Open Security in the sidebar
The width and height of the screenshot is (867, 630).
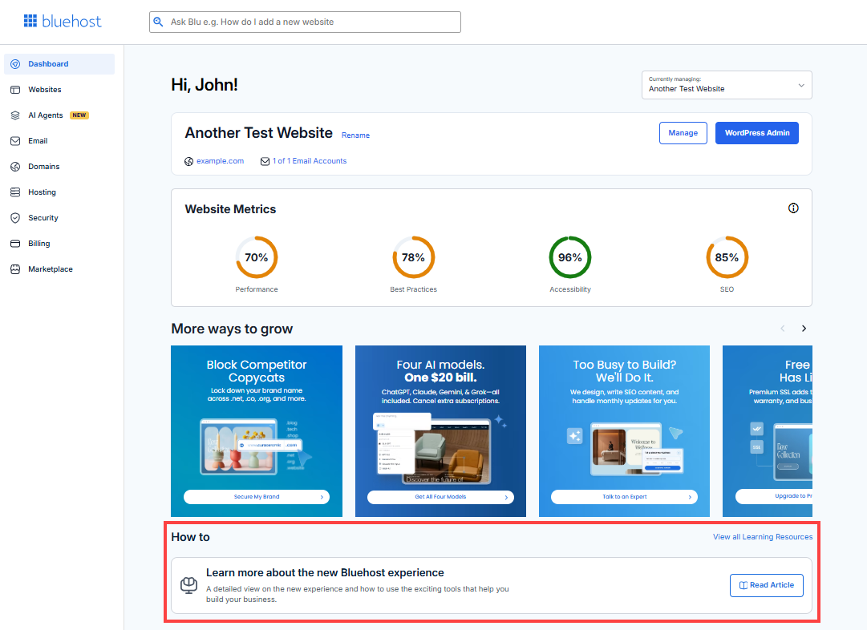click(59, 218)
